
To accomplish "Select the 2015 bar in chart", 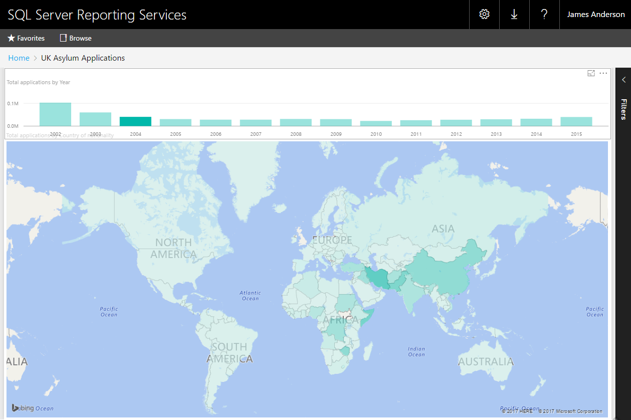I will click(x=576, y=121).
